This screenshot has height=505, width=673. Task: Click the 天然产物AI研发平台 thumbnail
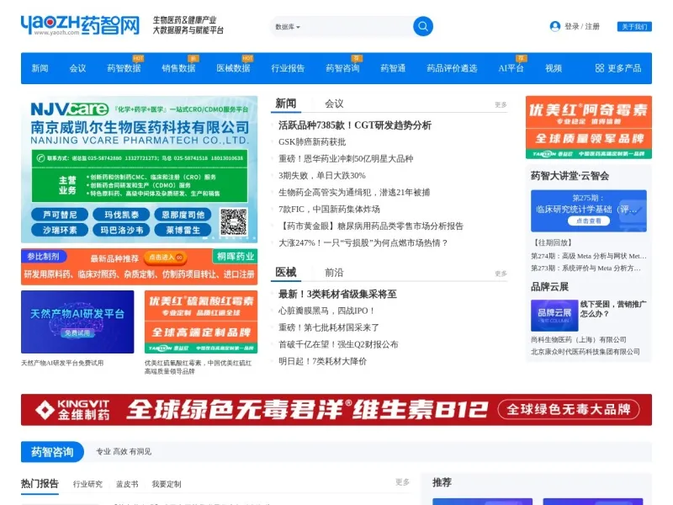[x=77, y=322]
